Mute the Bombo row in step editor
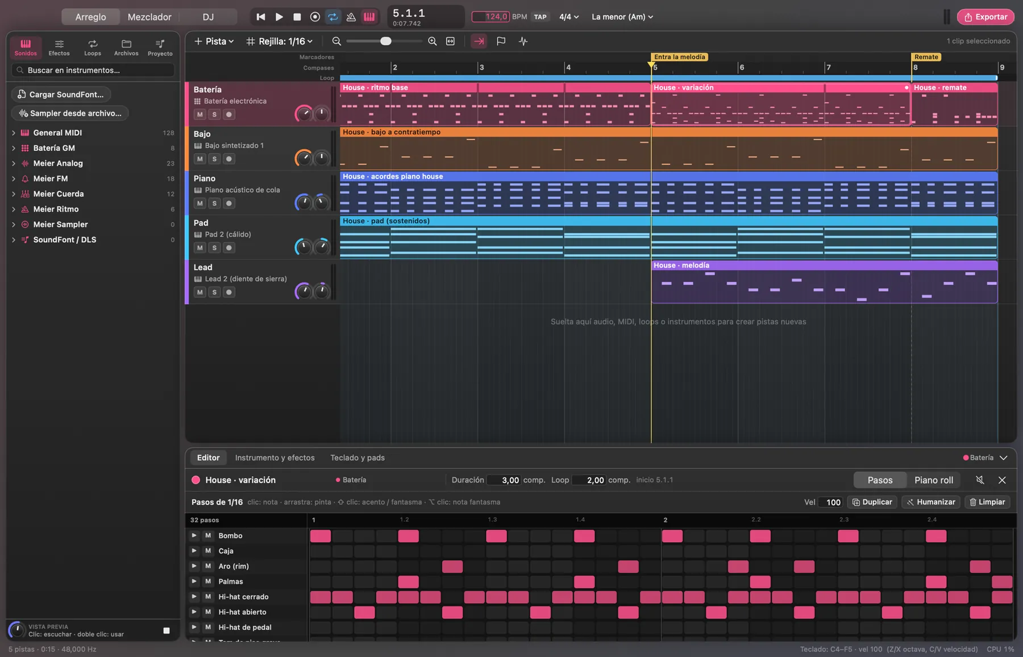The image size is (1023, 657). pyautogui.click(x=208, y=535)
